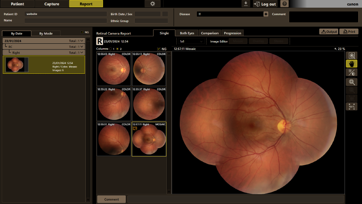Click the download arrow icon
This screenshot has width=362, height=204.
(x=246, y=4)
